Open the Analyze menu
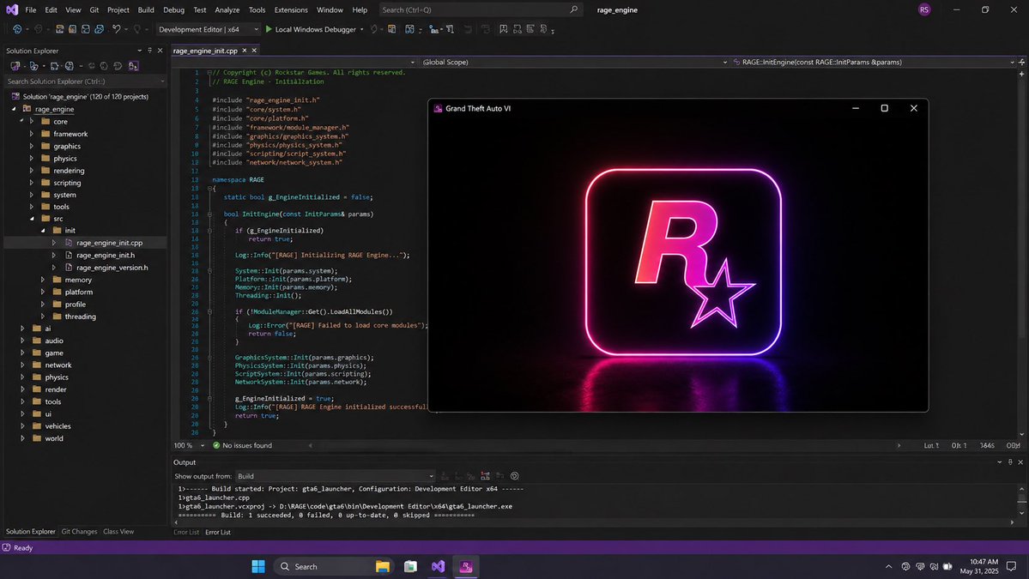Viewport: 1029px width, 579px height. point(227,9)
